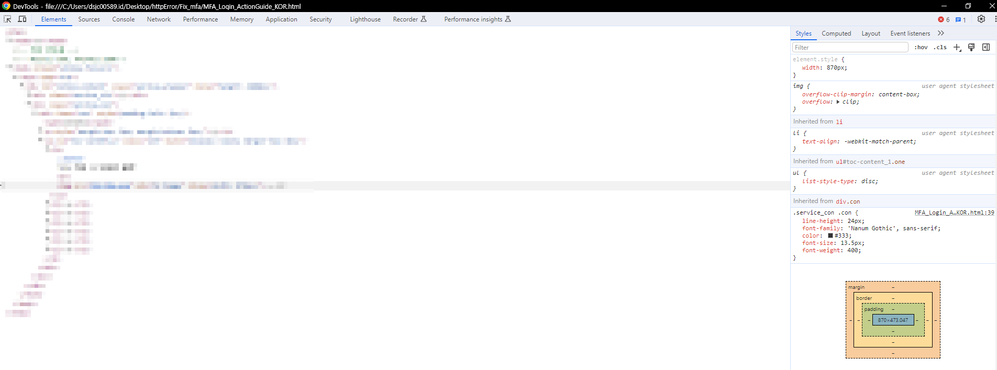Click the ul#toc-content_1.one inherited link
This screenshot has height=370, width=997.
(870, 162)
